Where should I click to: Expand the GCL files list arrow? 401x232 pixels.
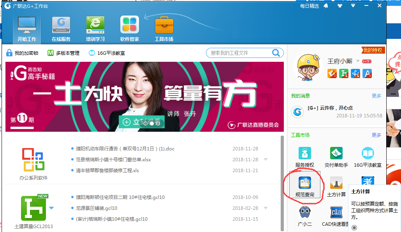click(266, 208)
